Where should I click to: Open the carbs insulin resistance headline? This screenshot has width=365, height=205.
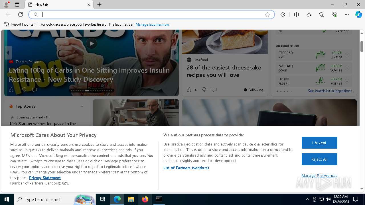pyautogui.click(x=89, y=75)
